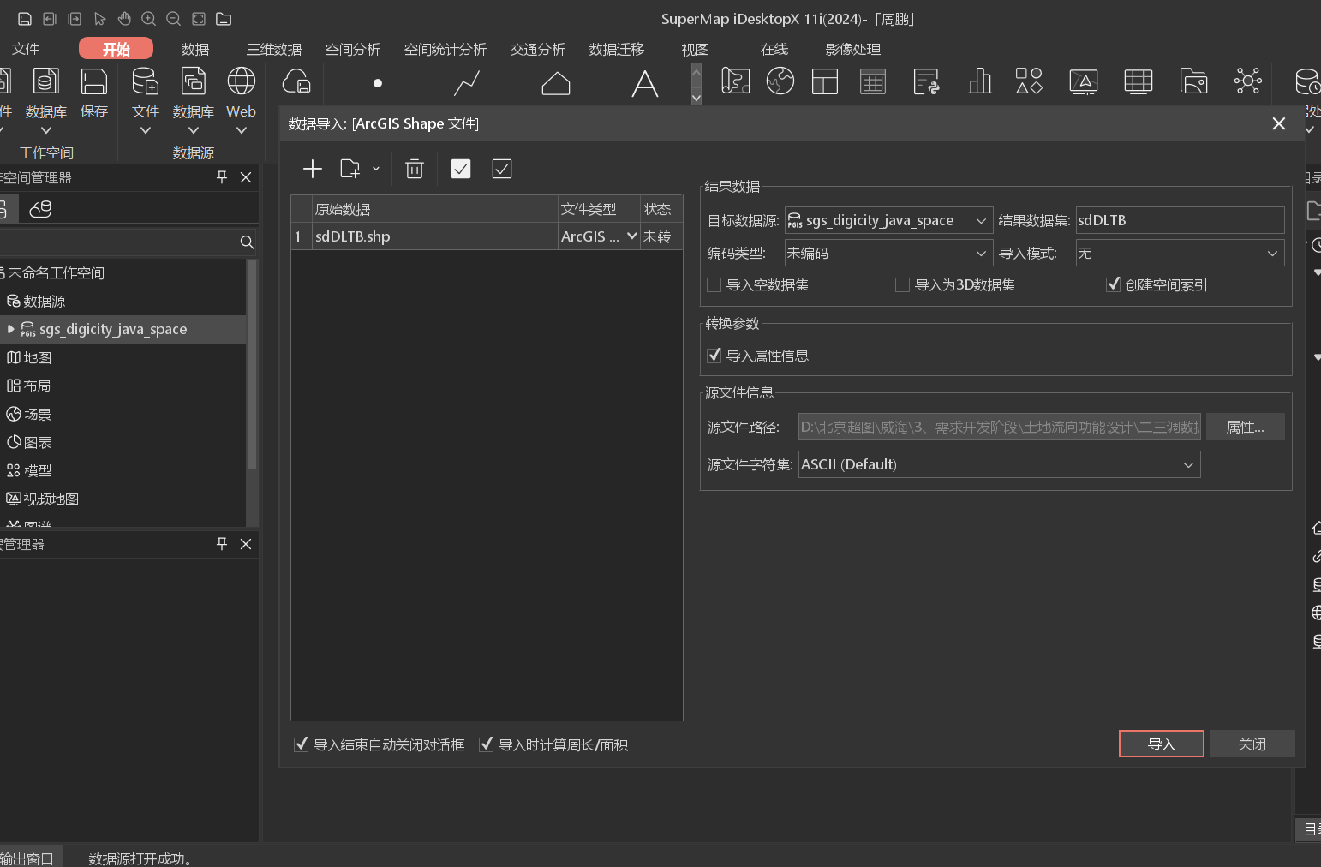This screenshot has width=1321, height=867.
Task: Open new scene globe icon in ribbon
Action: point(780,81)
